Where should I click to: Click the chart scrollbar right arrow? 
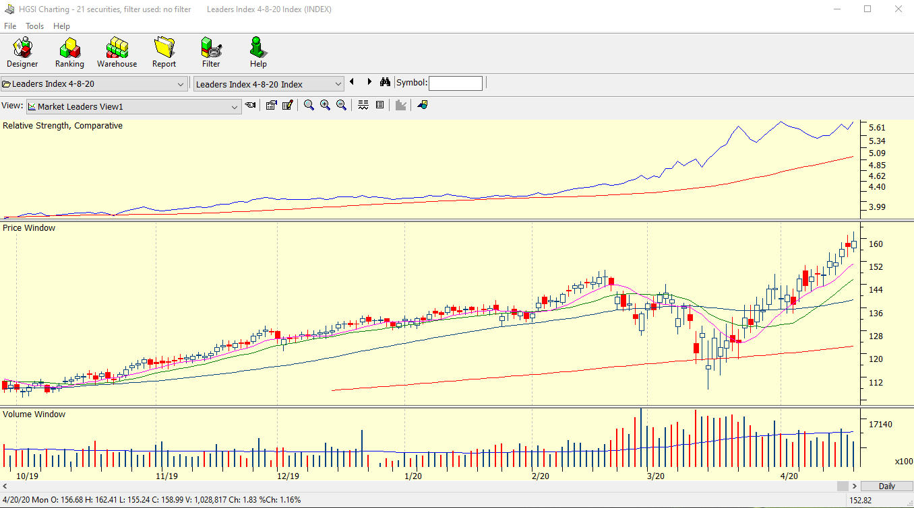click(855, 486)
